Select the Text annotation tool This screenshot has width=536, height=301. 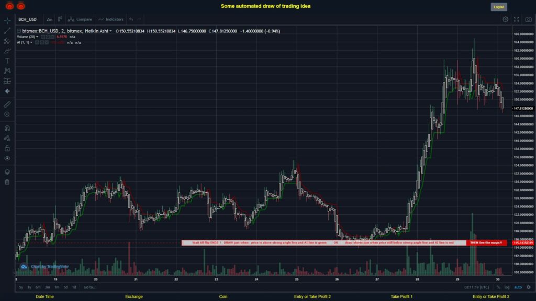pos(7,61)
